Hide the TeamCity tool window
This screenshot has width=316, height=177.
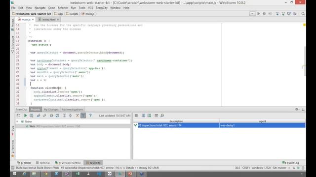tap(303, 109)
